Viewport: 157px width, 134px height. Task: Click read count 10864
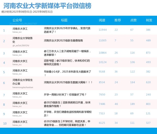[x=103, y=53]
